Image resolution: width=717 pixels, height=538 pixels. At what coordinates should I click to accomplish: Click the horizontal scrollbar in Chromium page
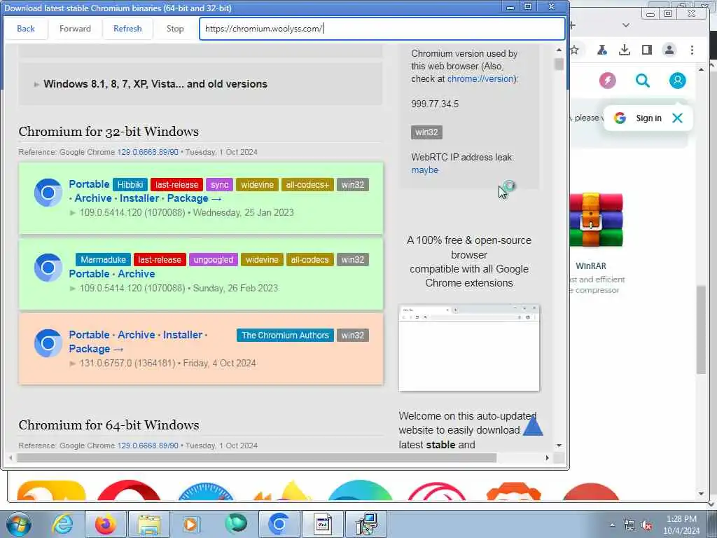click(256, 458)
